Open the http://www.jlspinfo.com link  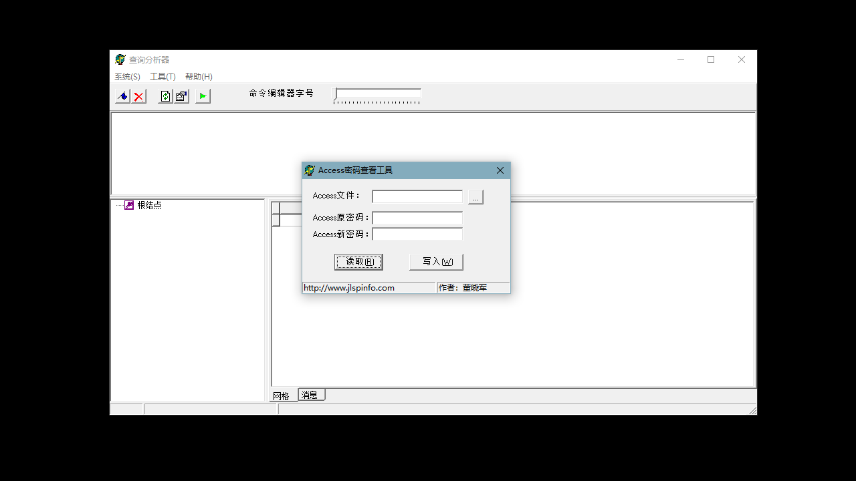pyautogui.click(x=348, y=287)
